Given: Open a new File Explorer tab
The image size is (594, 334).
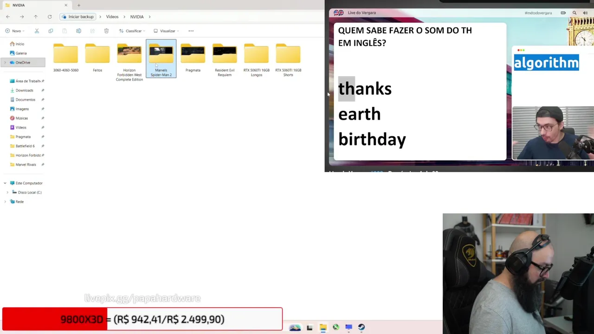Looking at the screenshot, I should click(79, 5).
